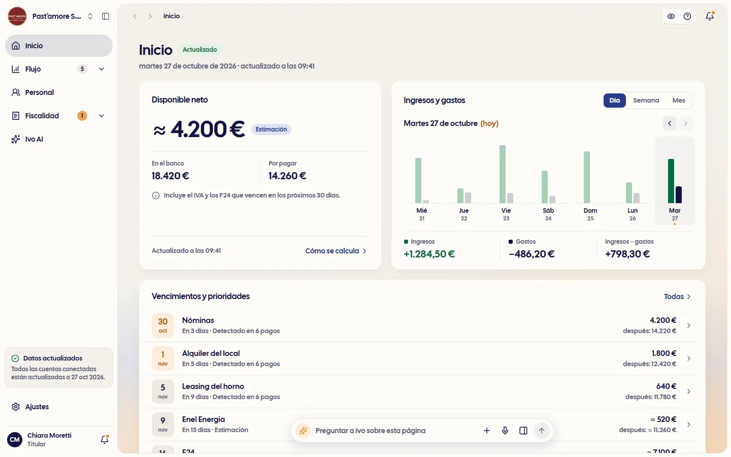Go back with the left arrow
This screenshot has height=457, width=731.
click(135, 16)
